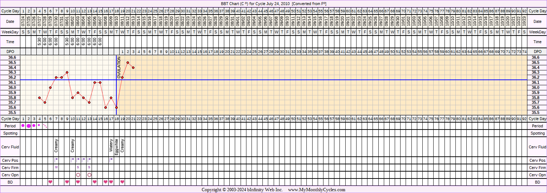
Task: Click the cervical opening circle on day 13
Action: click(89, 174)
